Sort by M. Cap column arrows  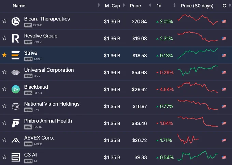coord(124,5)
